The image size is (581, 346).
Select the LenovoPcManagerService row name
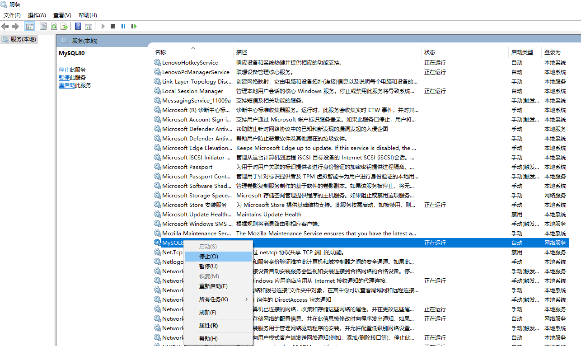(x=196, y=72)
